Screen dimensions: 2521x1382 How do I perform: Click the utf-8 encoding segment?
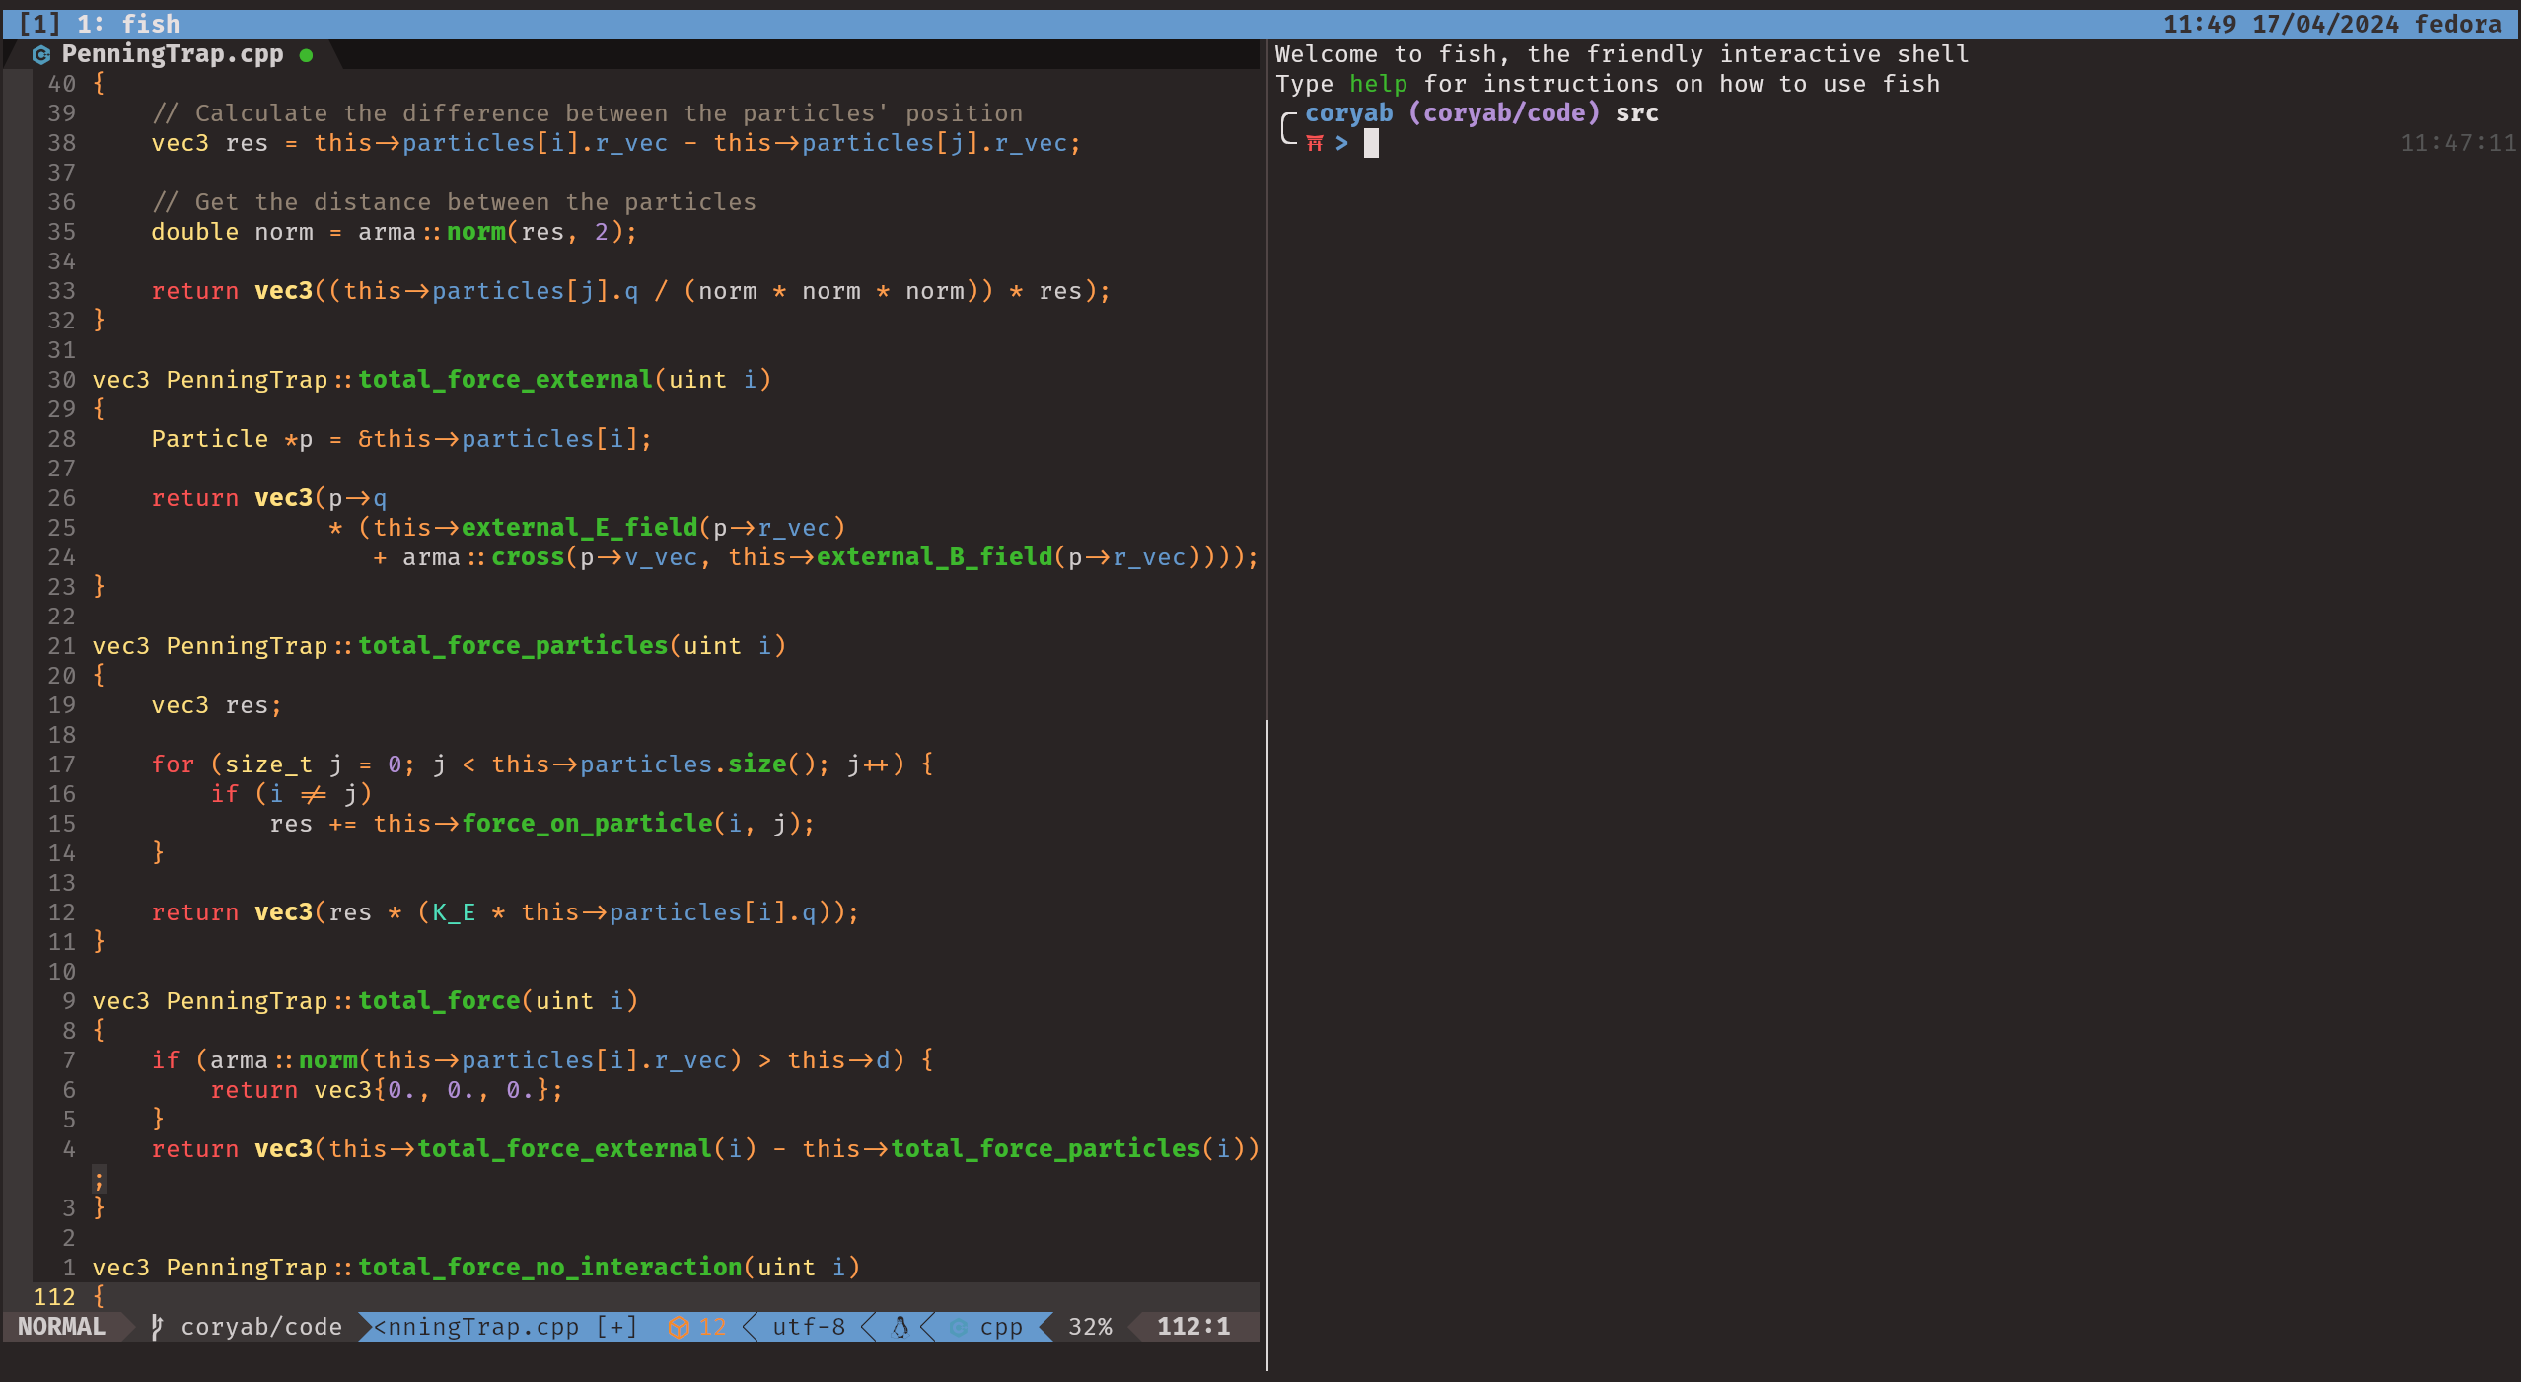tap(809, 1327)
